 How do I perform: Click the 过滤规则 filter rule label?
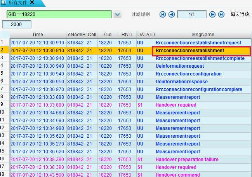click(x=141, y=14)
